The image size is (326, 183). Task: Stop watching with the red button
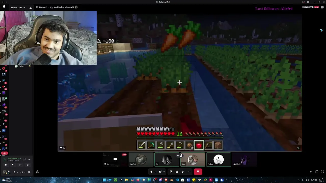coord(198,172)
